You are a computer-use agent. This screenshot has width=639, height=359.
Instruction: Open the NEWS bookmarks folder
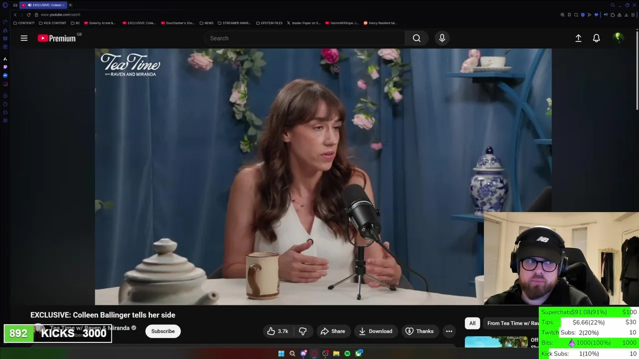tap(206, 23)
